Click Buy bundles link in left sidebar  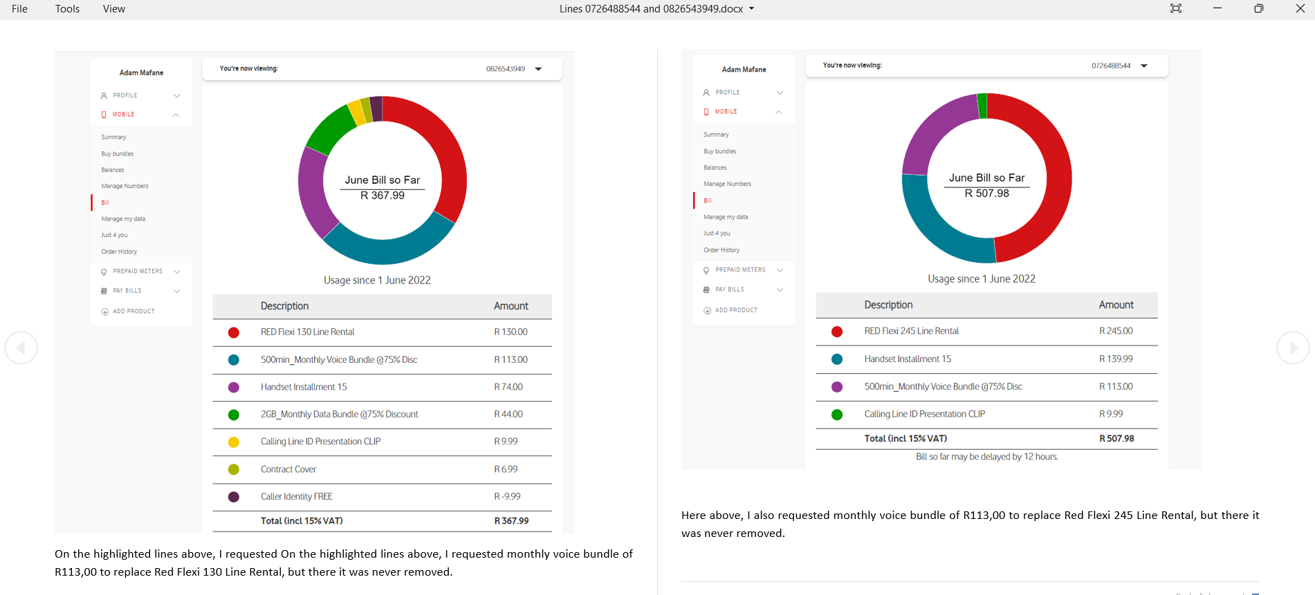[x=118, y=154]
